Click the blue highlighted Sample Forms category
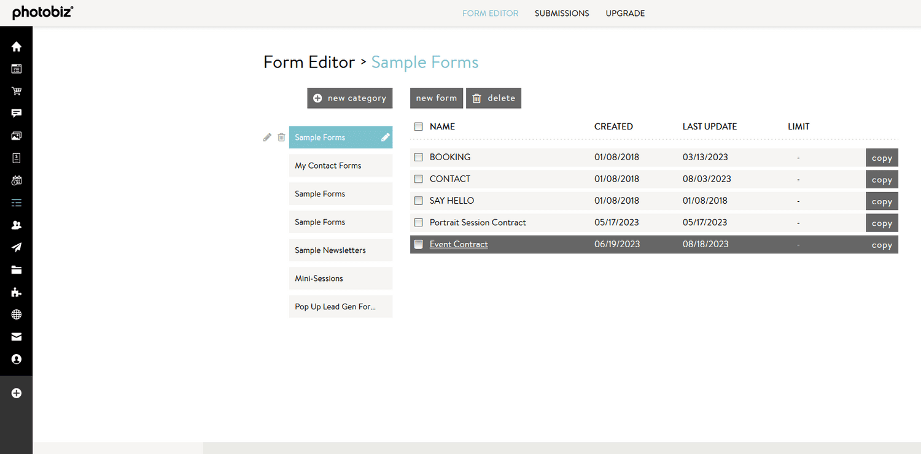921x454 pixels. (341, 137)
